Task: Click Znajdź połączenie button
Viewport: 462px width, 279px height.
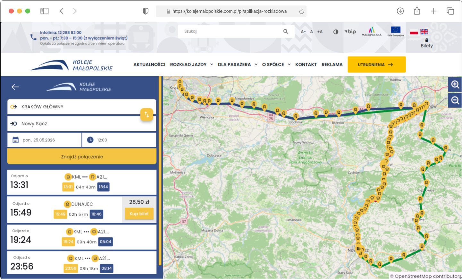Action: pyautogui.click(x=82, y=156)
